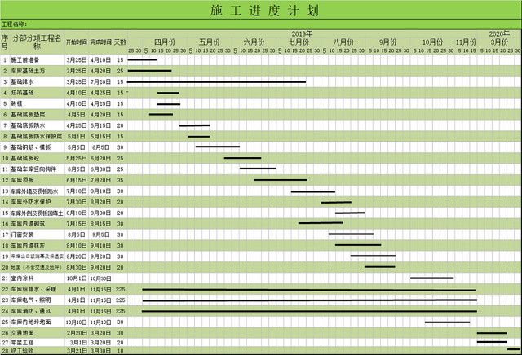
Task: Select the '天数' column header
Action: tap(120, 42)
